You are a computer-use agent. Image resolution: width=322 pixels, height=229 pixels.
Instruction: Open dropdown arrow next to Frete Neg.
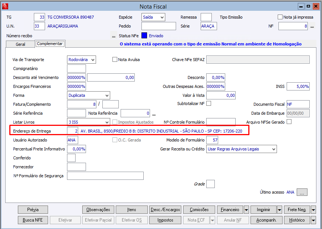point(313,210)
